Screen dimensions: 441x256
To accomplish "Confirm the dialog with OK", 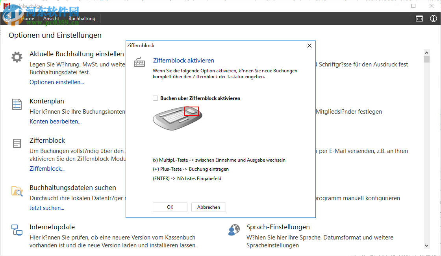I will tap(170, 207).
